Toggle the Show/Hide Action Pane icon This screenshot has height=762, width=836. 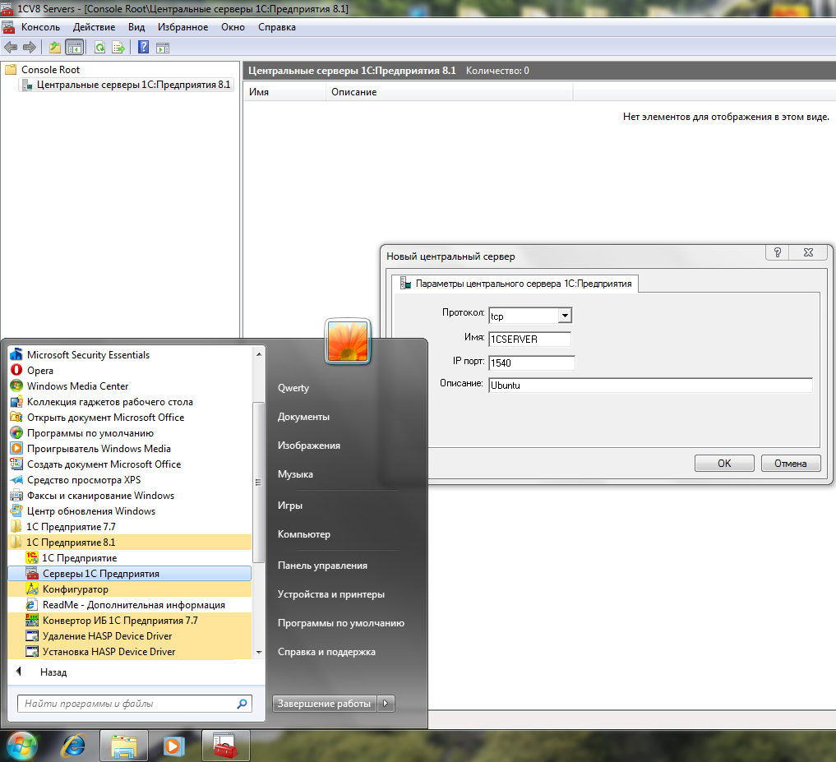click(x=163, y=47)
